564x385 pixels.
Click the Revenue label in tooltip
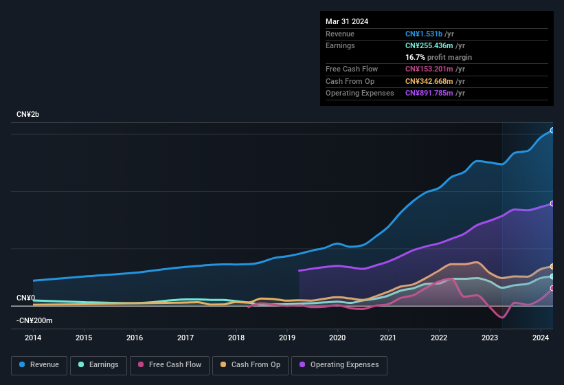click(x=340, y=34)
